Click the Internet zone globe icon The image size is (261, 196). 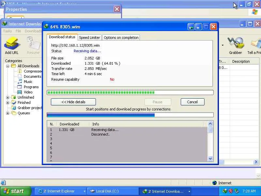(x=214, y=183)
